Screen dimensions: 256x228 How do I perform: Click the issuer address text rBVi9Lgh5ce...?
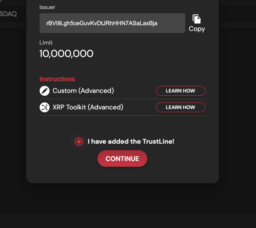coord(102,23)
